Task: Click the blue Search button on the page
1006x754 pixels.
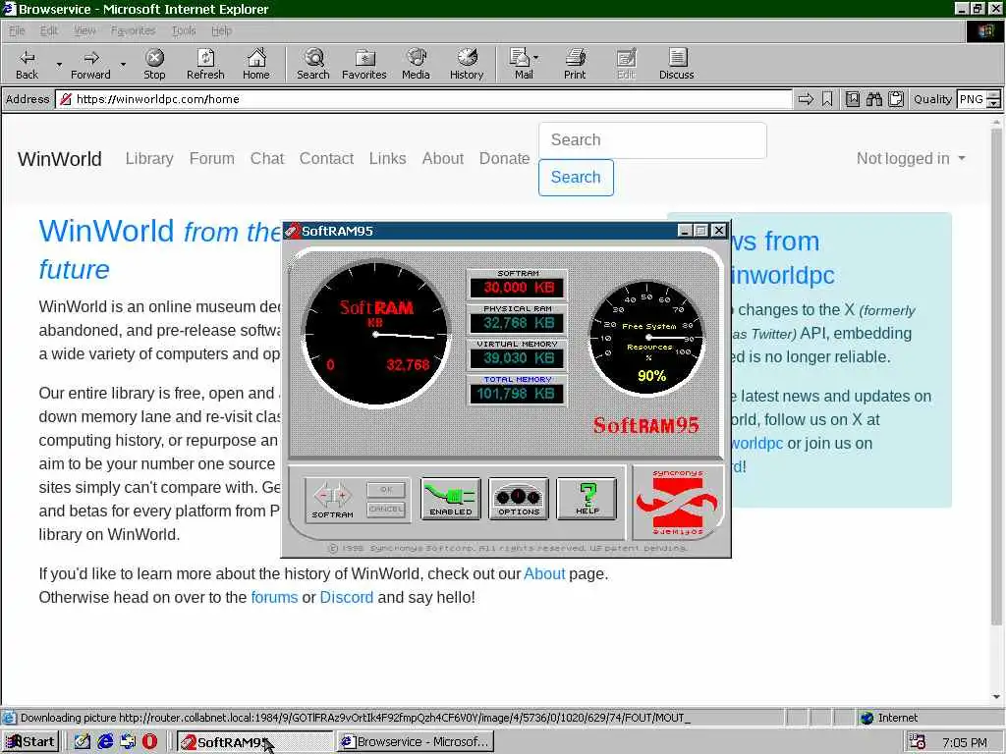Action: (x=576, y=178)
